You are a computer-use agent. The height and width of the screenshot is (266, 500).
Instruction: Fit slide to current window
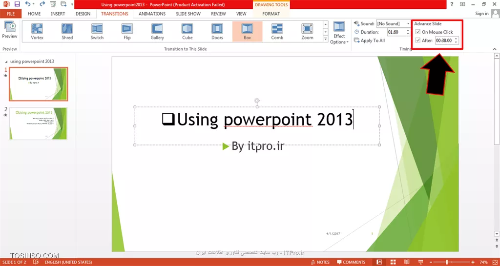pos(494,262)
